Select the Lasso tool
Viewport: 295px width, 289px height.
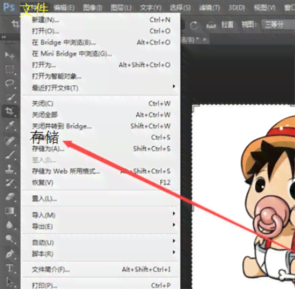pyautogui.click(x=9, y=83)
